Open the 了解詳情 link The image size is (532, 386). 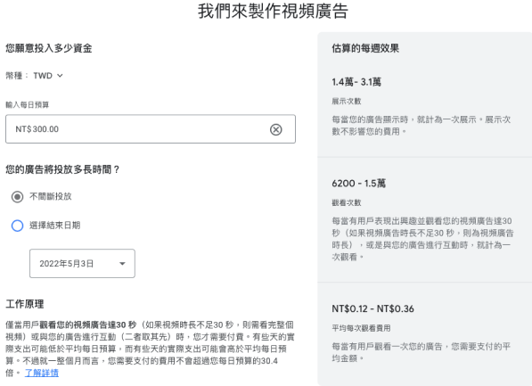pyautogui.click(x=41, y=373)
